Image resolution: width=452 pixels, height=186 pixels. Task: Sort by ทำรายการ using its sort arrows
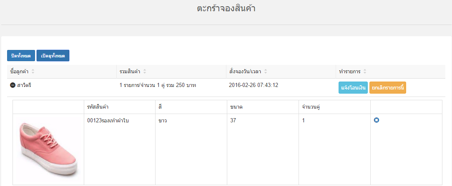365,72
